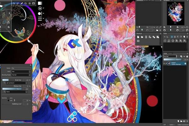Screen dimensions: 189x126
Task: Click the trash icon in the Ruler panel
Action: click(187, 37)
